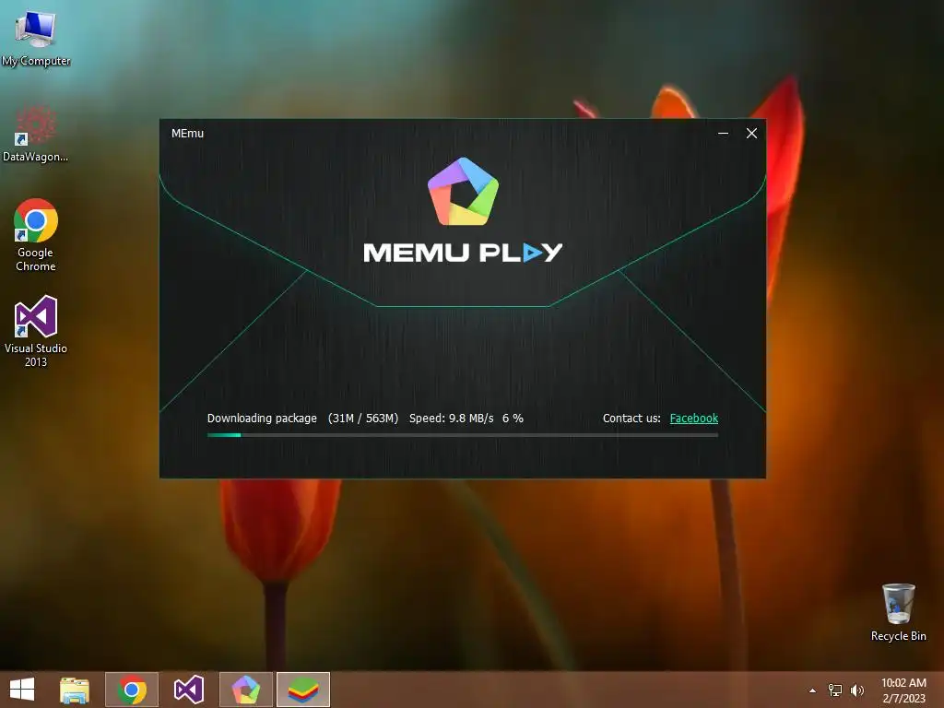Open Visual Studio from the taskbar
The height and width of the screenshot is (708, 944).
189,690
